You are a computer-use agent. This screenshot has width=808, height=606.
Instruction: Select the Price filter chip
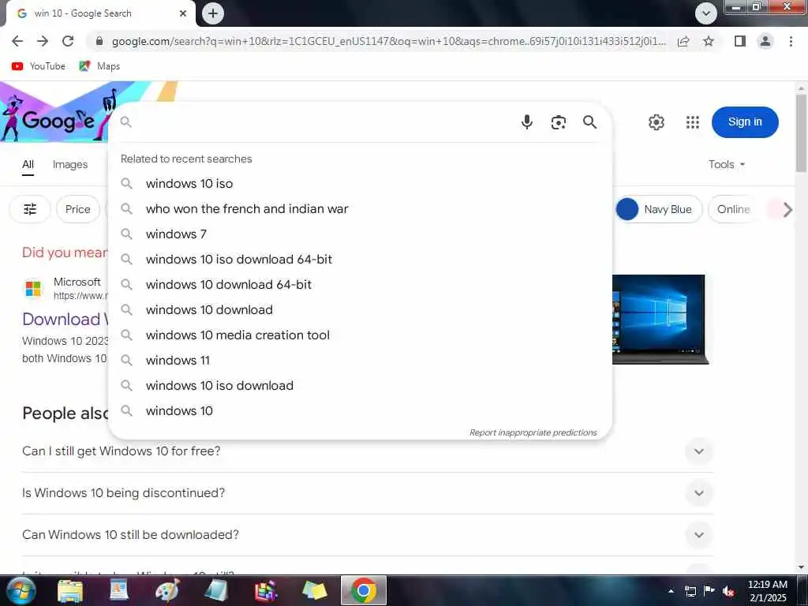(78, 209)
